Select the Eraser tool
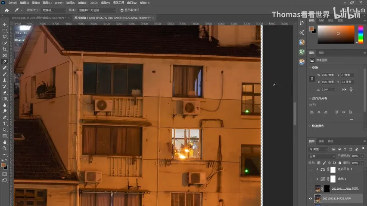The width and height of the screenshot is (367, 206). [4, 93]
